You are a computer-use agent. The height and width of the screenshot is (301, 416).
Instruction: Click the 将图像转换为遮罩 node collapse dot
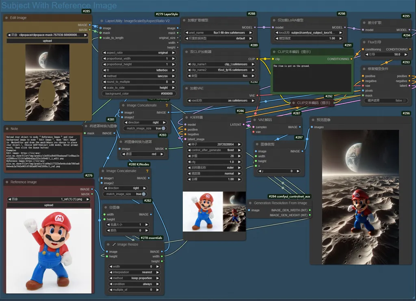[121, 142]
